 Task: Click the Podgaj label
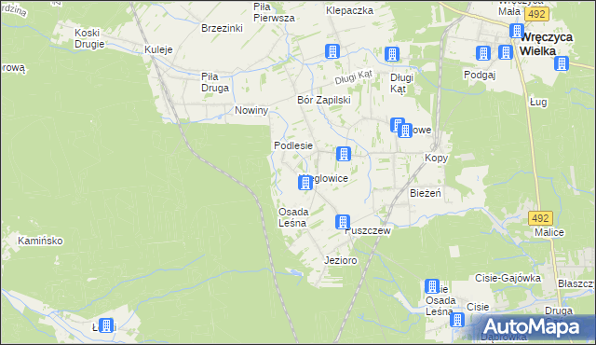click(480, 75)
